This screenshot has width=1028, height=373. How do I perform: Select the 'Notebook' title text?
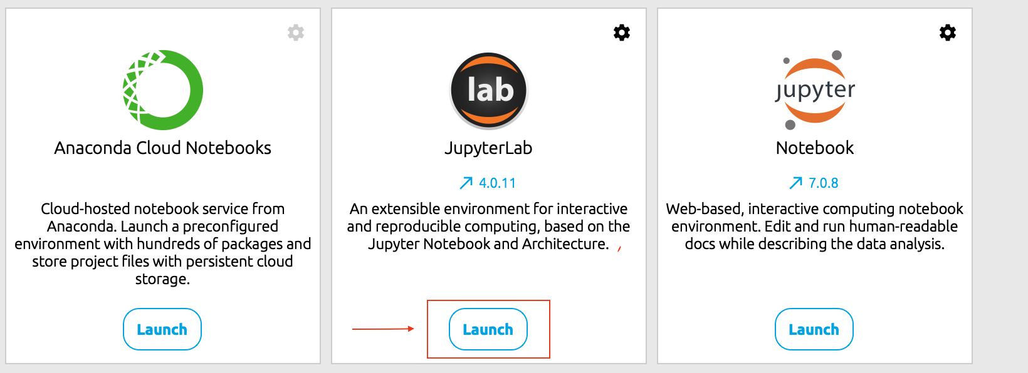coord(815,148)
